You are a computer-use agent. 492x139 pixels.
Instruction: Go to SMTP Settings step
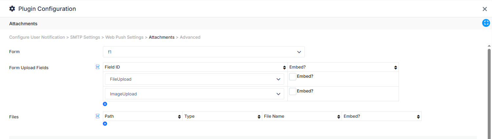pos(85,37)
